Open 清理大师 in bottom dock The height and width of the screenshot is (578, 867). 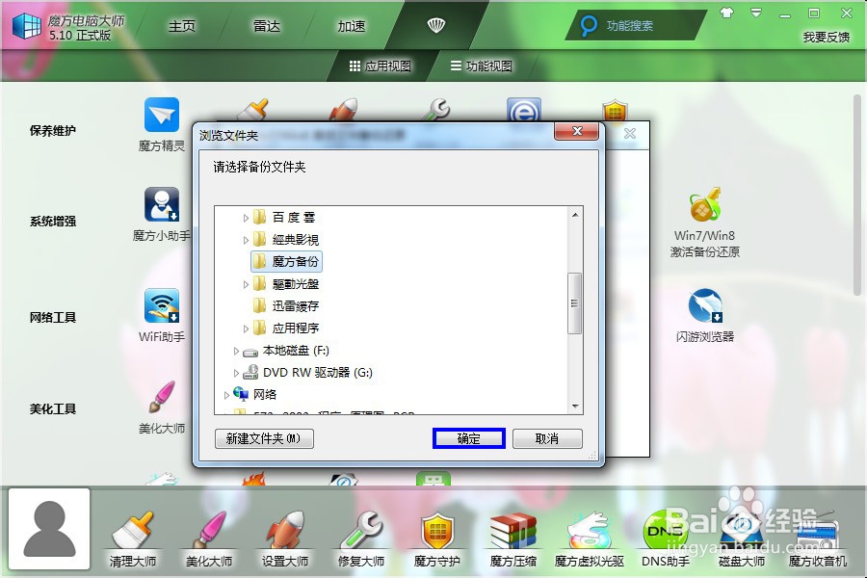133,531
